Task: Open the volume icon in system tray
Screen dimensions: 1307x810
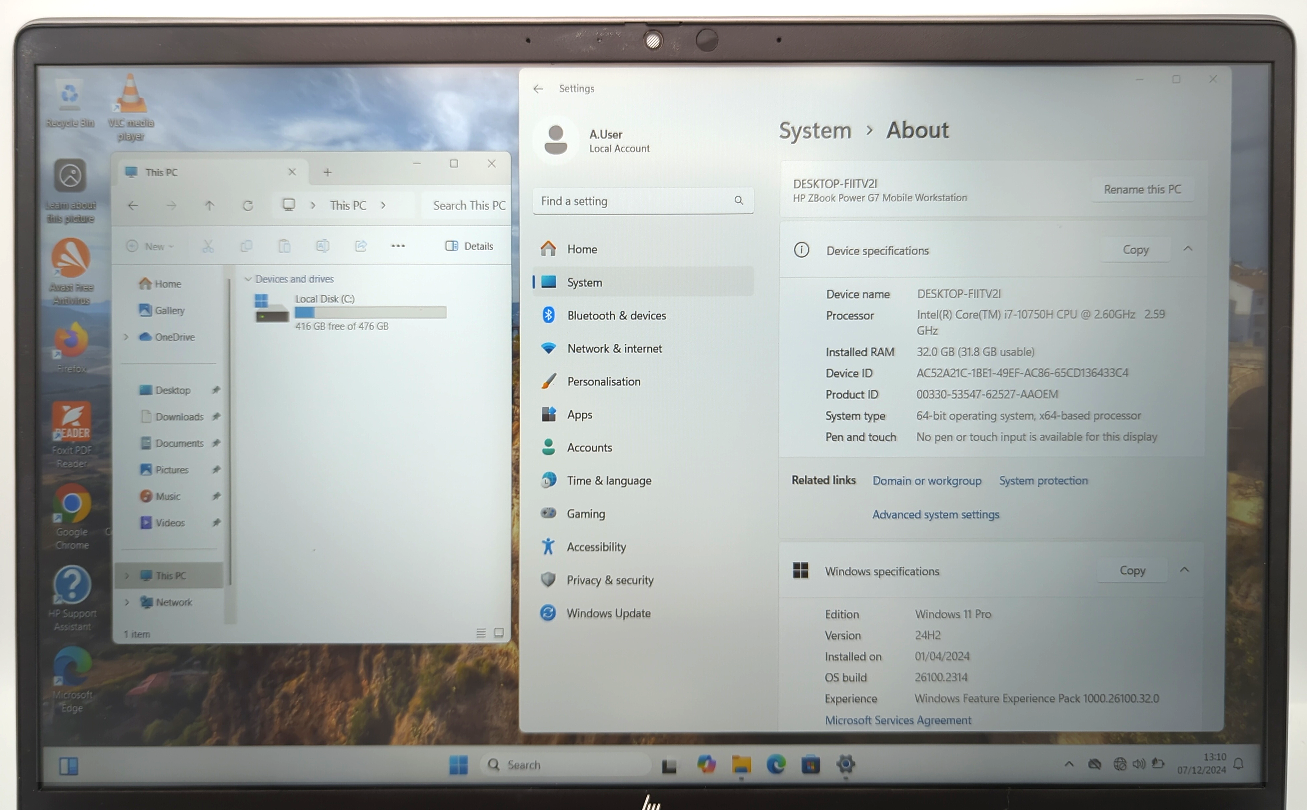Action: click(1139, 763)
